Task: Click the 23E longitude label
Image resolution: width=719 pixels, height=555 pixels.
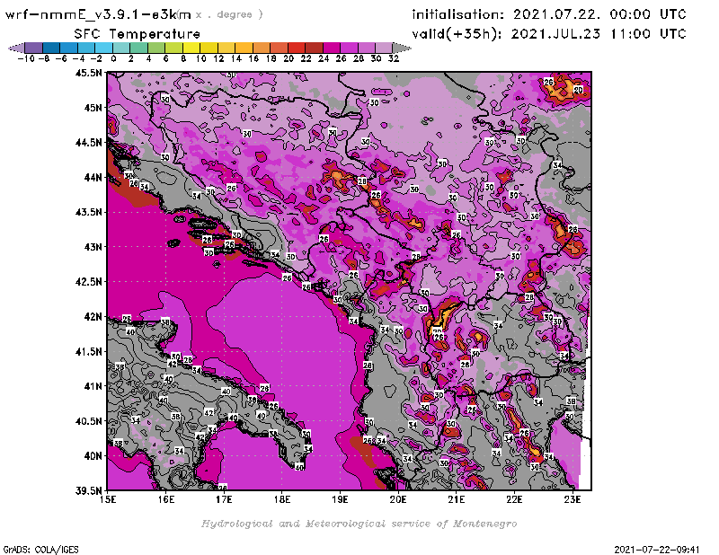Action: (x=573, y=499)
